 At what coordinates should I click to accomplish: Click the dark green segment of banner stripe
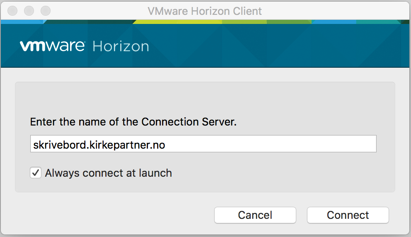(288, 21)
